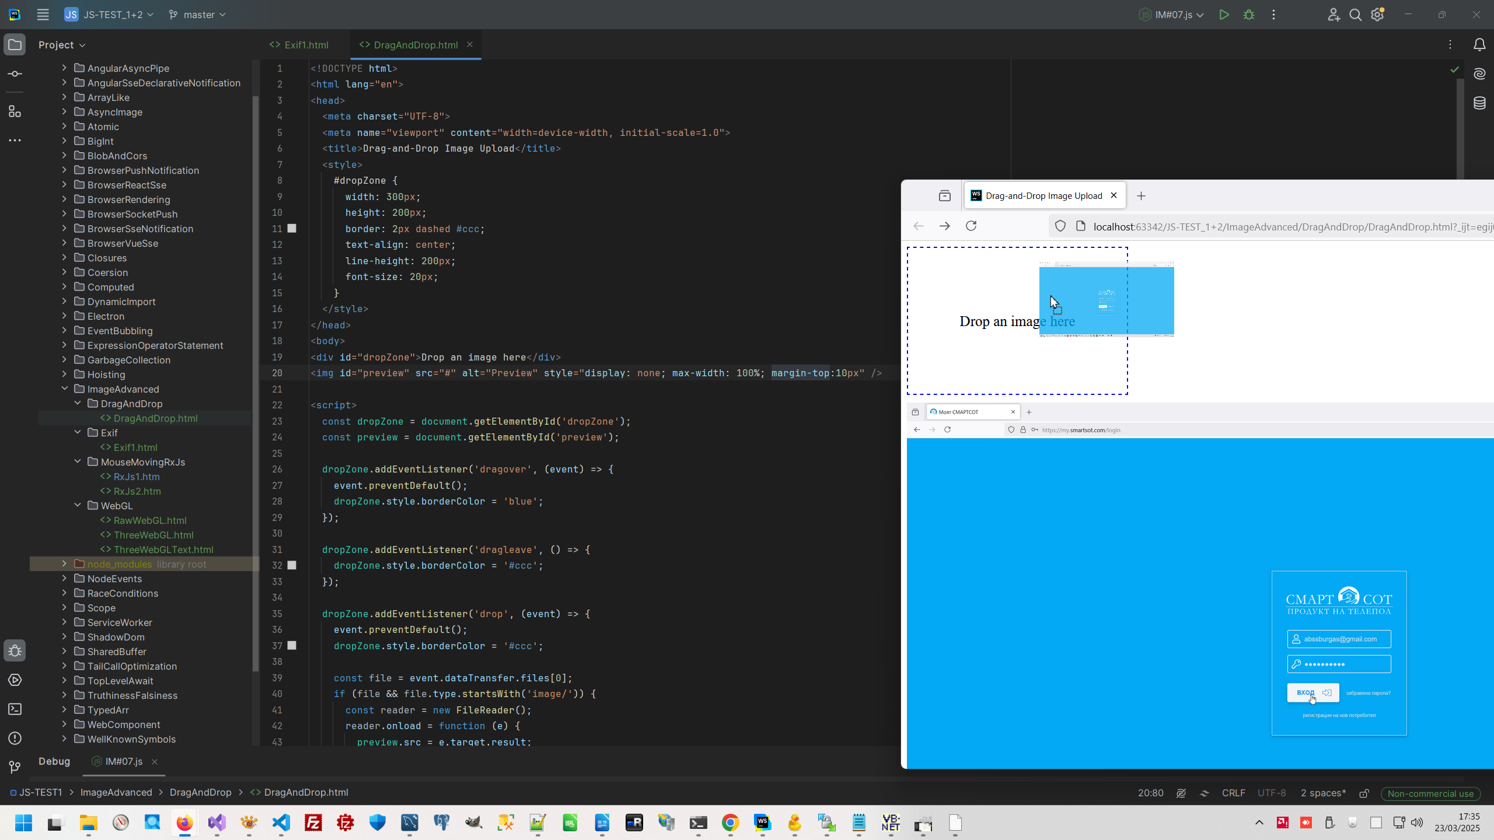Click Non-commercial use status badge
The image size is (1494, 840).
coord(1430,793)
